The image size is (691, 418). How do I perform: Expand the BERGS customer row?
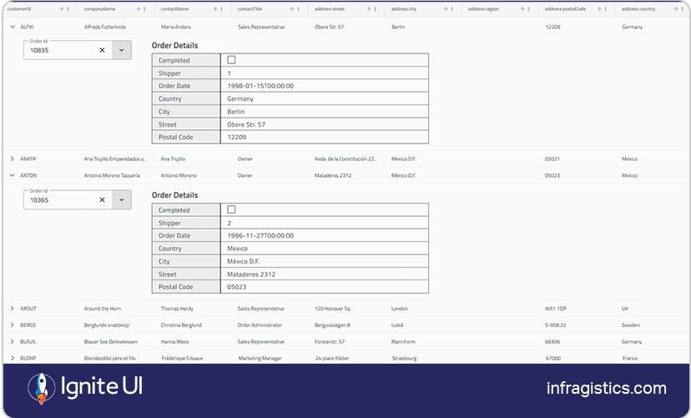12,325
